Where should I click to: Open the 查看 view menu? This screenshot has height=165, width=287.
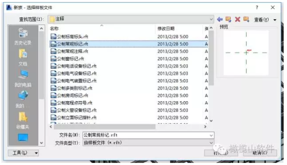[262, 20]
